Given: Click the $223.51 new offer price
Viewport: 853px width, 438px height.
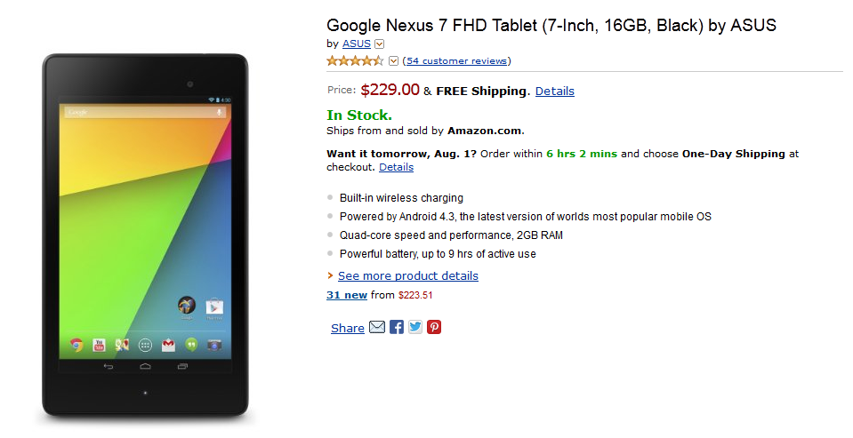Looking at the screenshot, I should (x=415, y=296).
